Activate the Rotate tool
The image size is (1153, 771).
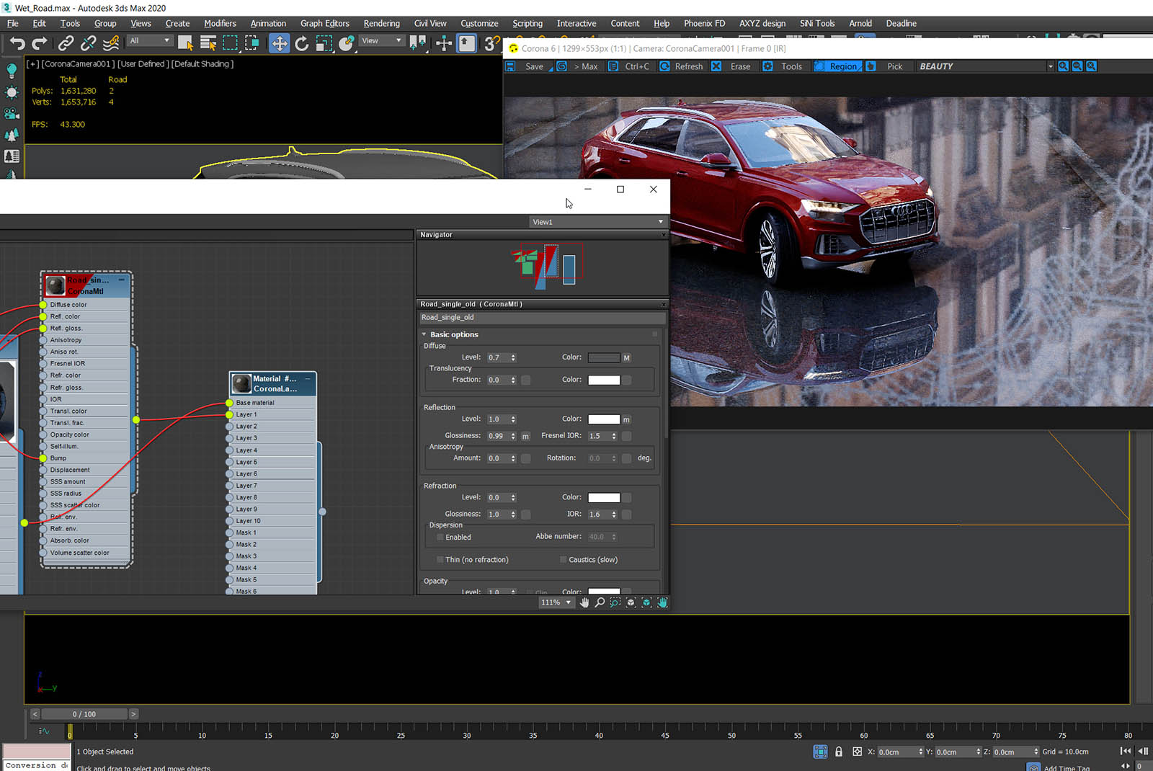point(302,43)
